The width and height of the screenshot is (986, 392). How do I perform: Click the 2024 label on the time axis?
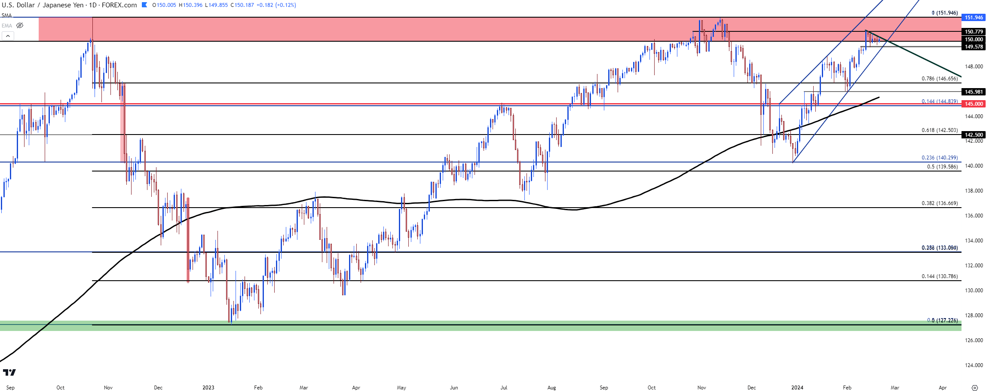797,387
